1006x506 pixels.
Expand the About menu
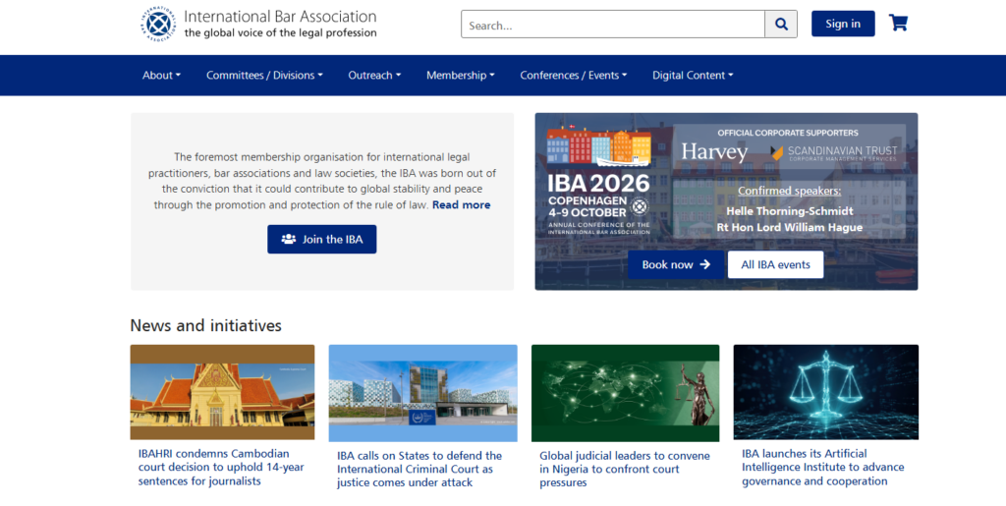[162, 75]
